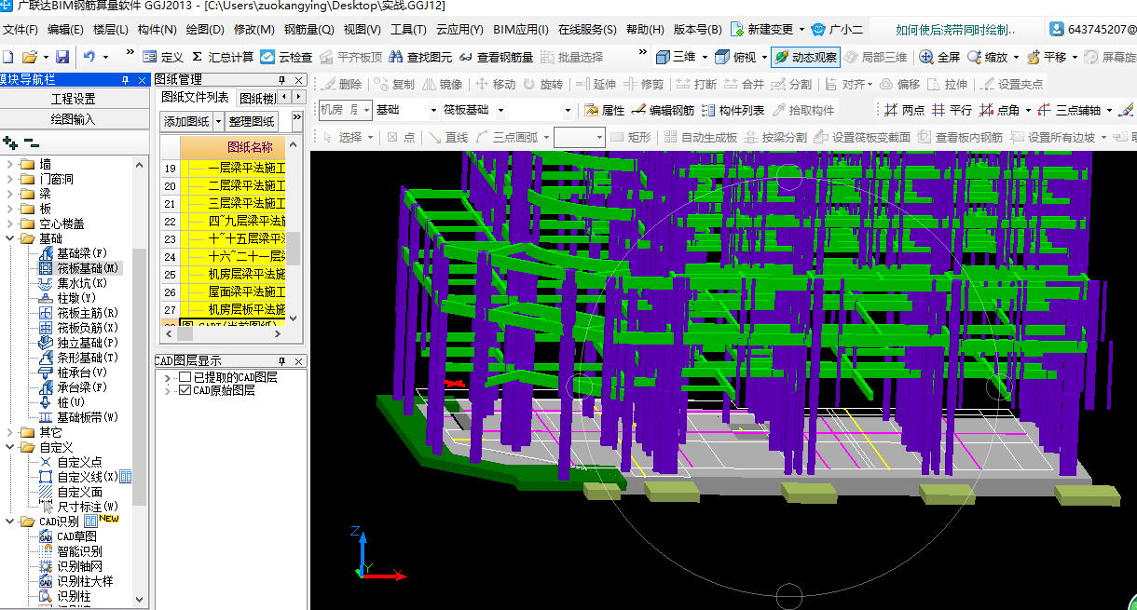Select 筏板主筋(R) in navigation tree
The height and width of the screenshot is (610, 1137).
tap(87, 313)
